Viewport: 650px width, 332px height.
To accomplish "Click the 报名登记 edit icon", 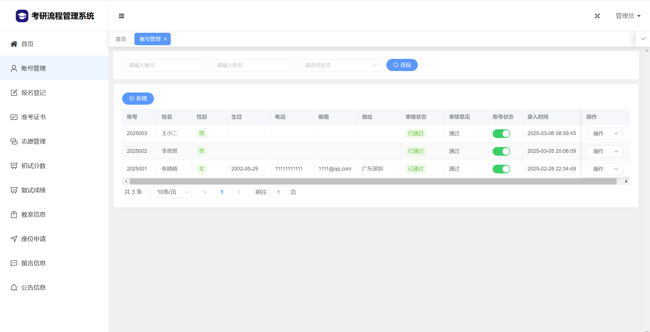I will tap(14, 93).
